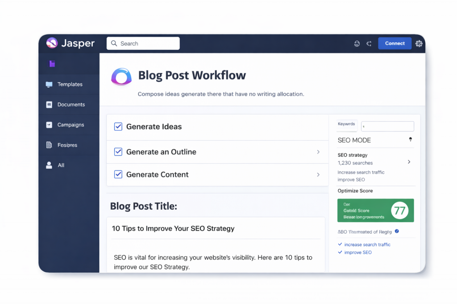Uncheck the Generate an Outline checkbox
This screenshot has width=457, height=304.
coord(118,152)
